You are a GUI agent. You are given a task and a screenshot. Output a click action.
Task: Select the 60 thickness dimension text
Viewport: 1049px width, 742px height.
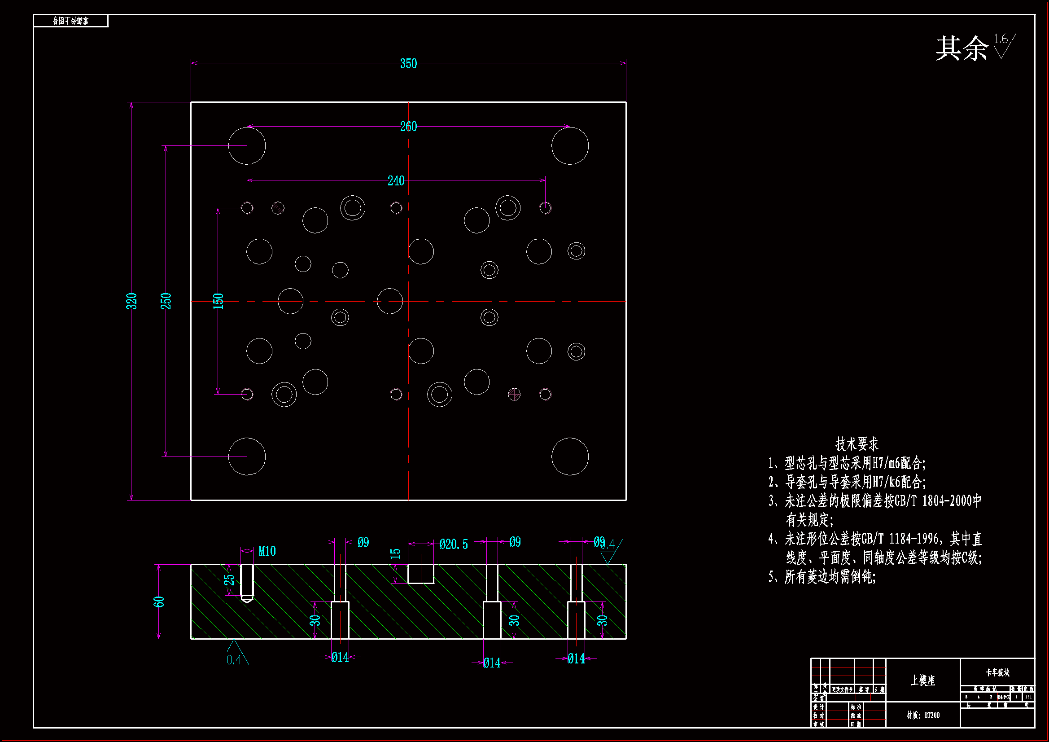pos(158,602)
